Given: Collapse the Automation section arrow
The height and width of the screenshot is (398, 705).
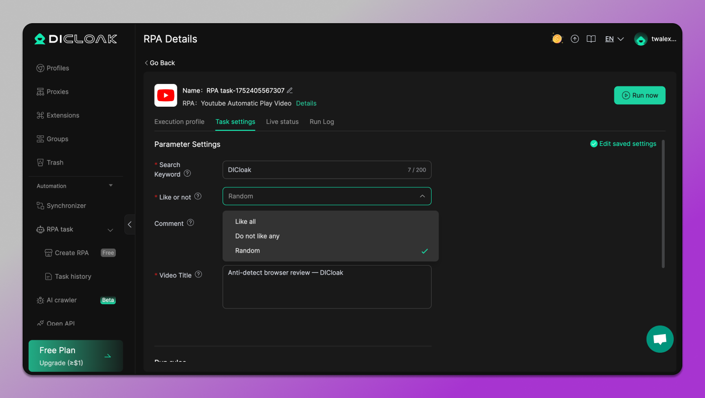Looking at the screenshot, I should (111, 186).
